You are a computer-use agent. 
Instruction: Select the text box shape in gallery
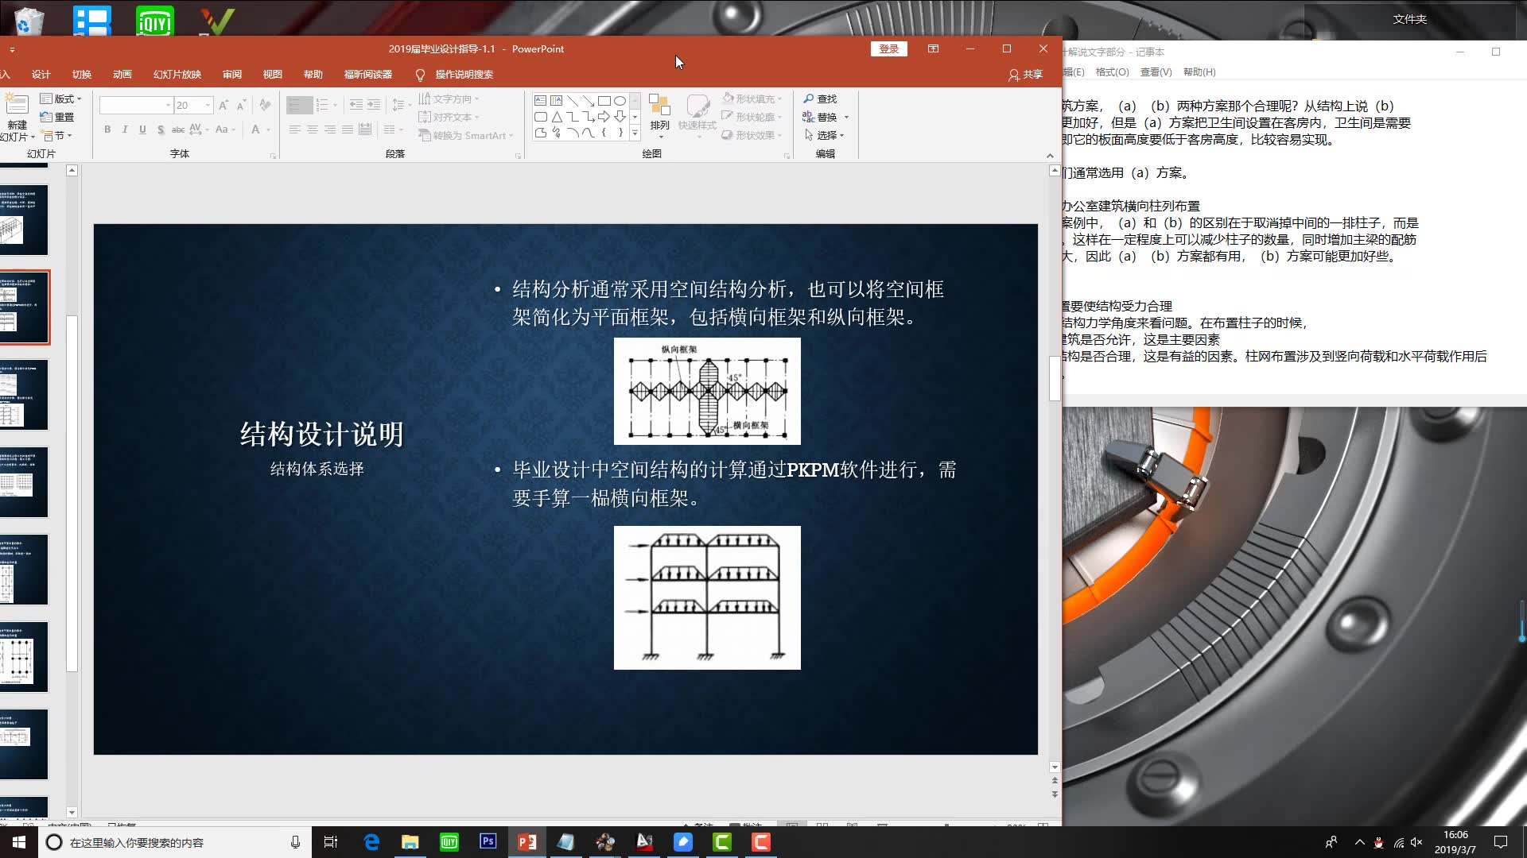[541, 101]
